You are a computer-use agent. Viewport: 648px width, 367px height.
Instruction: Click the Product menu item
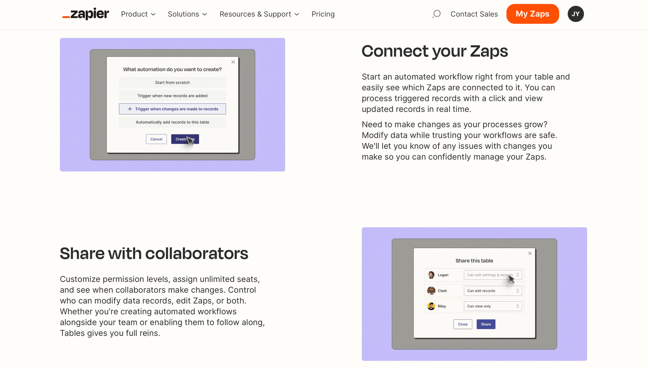point(139,14)
